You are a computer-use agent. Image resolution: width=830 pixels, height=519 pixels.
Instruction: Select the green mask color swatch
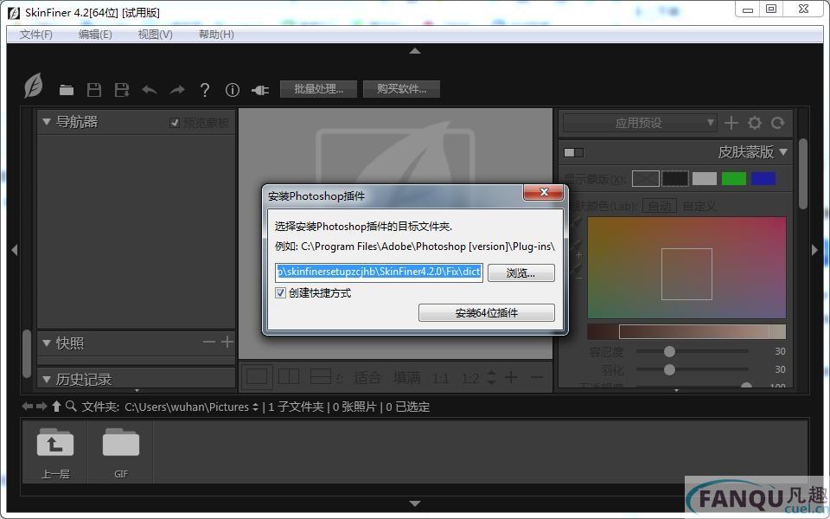tap(734, 178)
